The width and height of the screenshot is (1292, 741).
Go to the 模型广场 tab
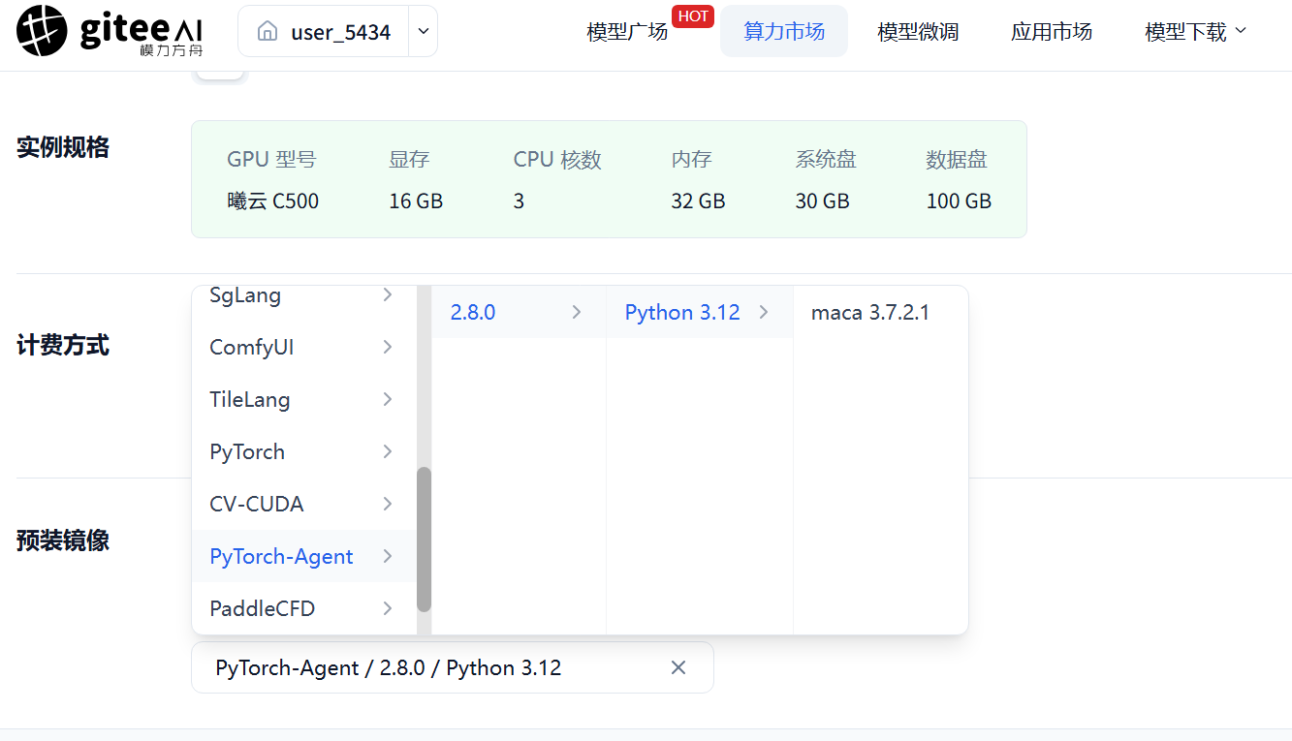(x=627, y=32)
